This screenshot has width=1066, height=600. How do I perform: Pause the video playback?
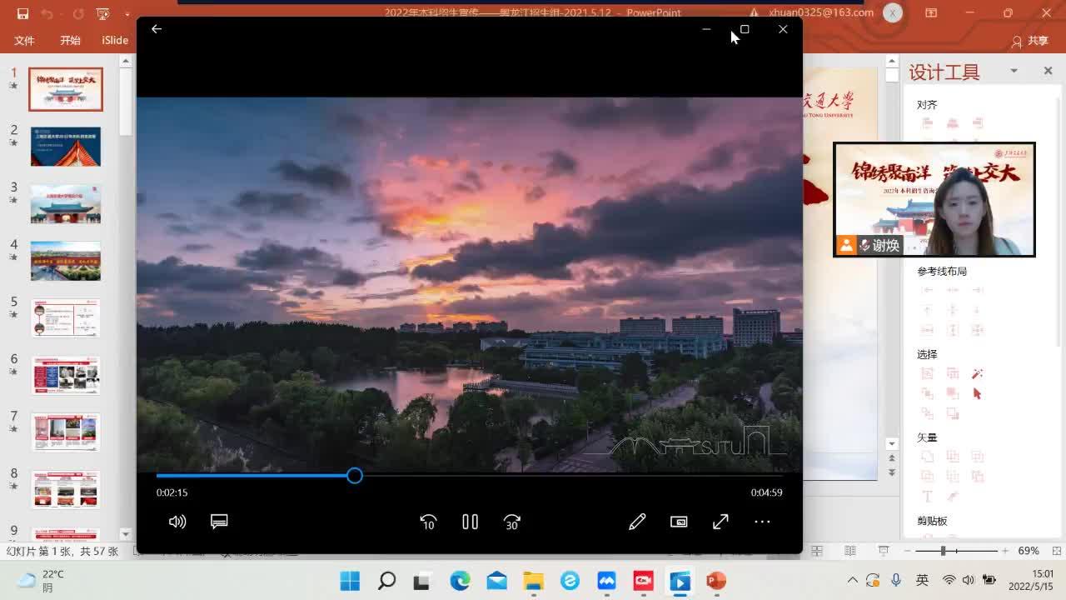pyautogui.click(x=470, y=522)
